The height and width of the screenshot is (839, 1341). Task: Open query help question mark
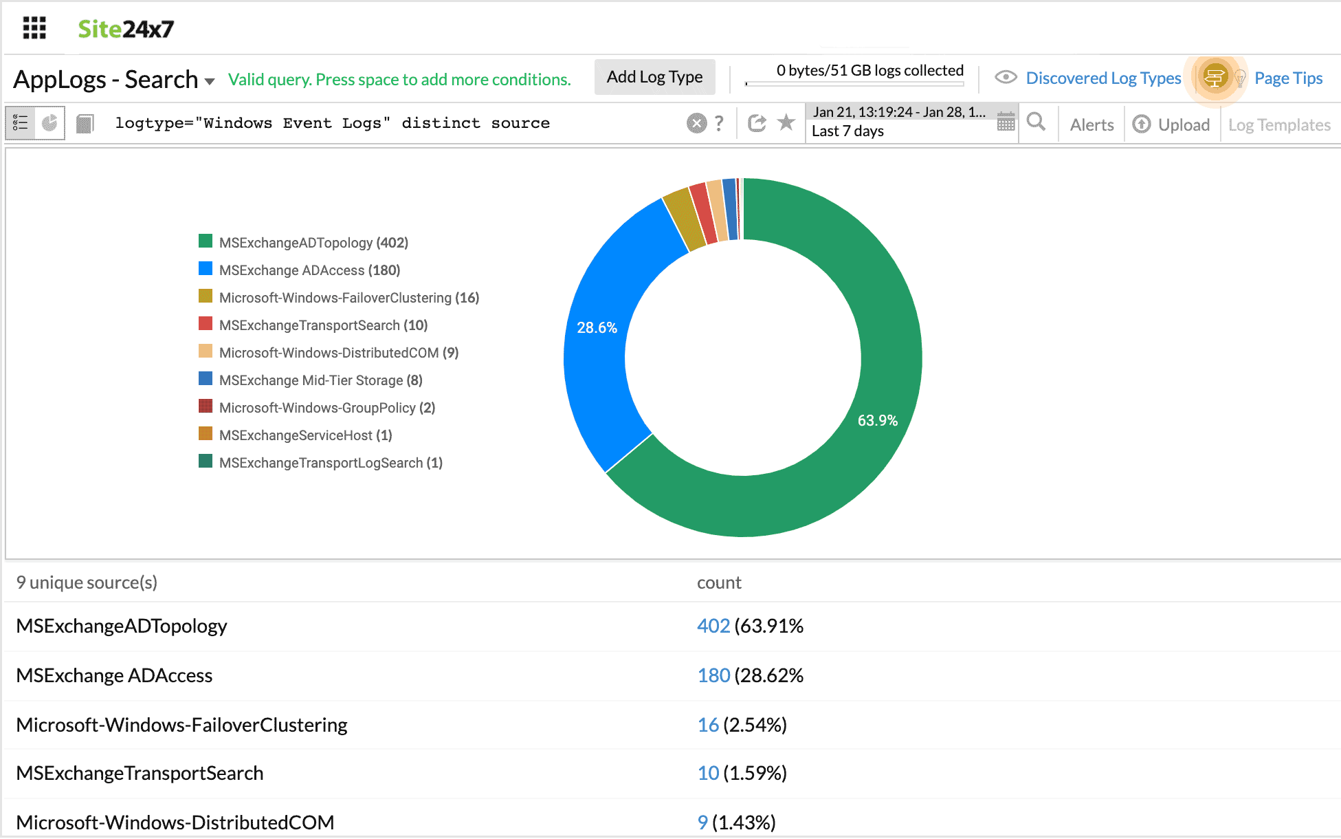(719, 123)
